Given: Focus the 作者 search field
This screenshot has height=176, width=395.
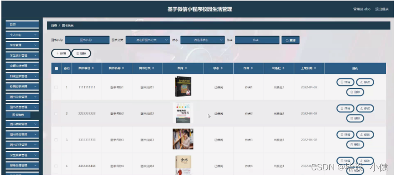Looking at the screenshot, I should [x=257, y=40].
